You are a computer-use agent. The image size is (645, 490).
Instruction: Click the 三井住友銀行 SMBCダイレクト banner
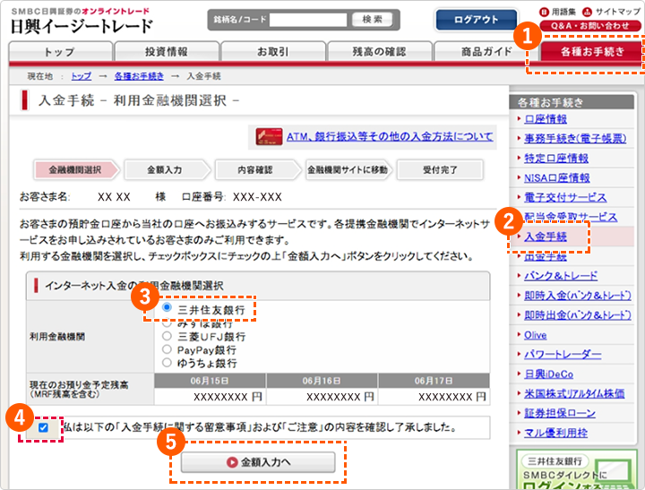[577, 469]
